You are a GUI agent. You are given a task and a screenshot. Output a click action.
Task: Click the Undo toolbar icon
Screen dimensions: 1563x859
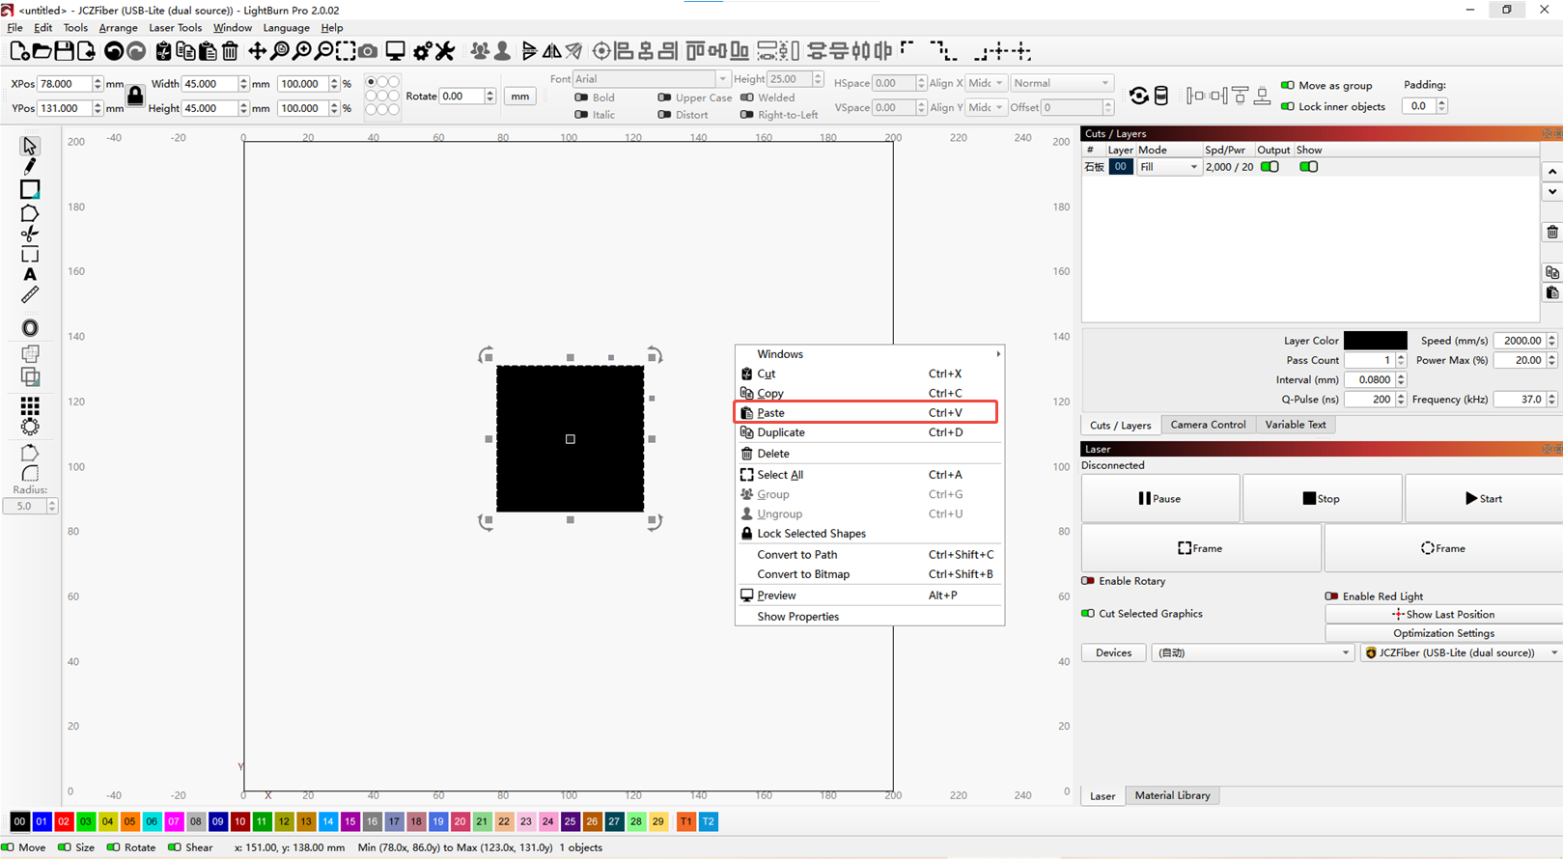(114, 51)
